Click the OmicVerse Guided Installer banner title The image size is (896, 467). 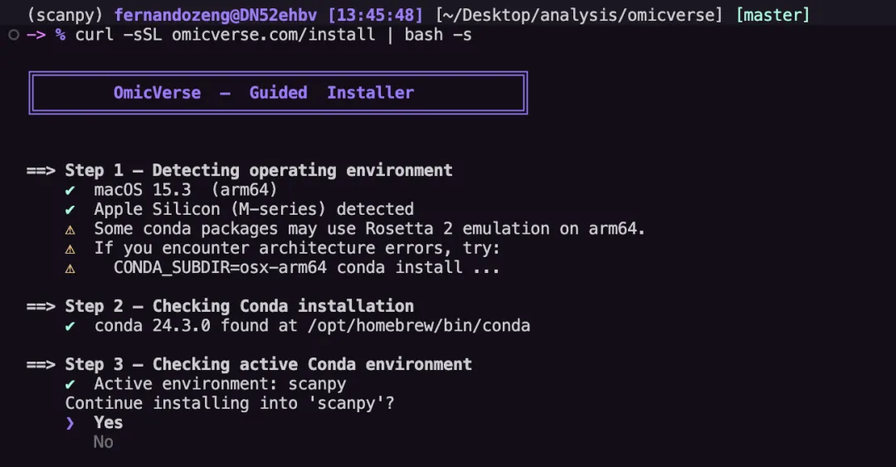264,93
